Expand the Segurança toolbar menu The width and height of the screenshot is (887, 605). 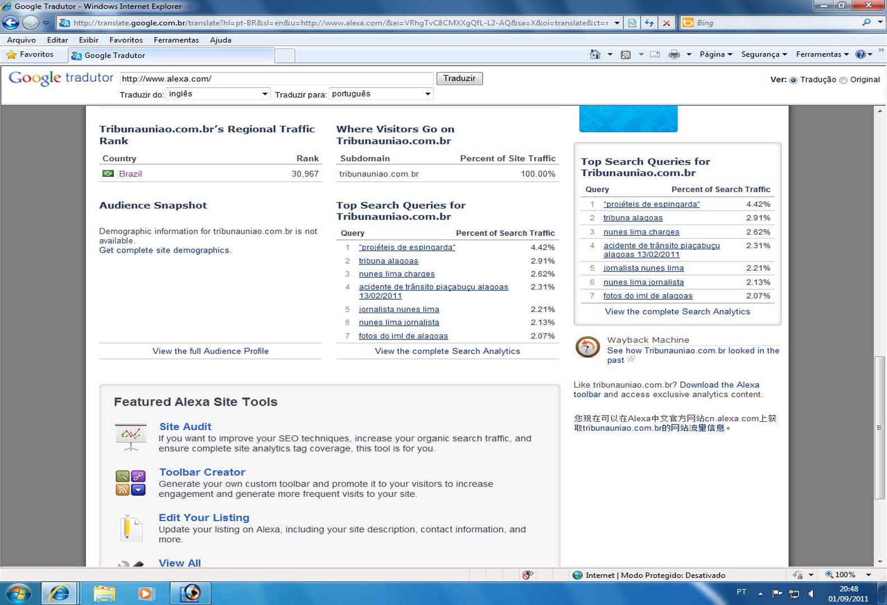click(764, 54)
